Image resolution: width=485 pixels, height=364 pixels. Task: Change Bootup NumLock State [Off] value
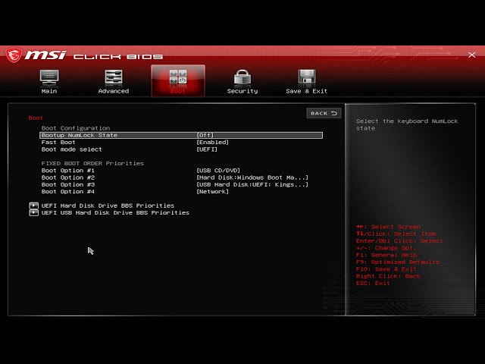(205, 135)
